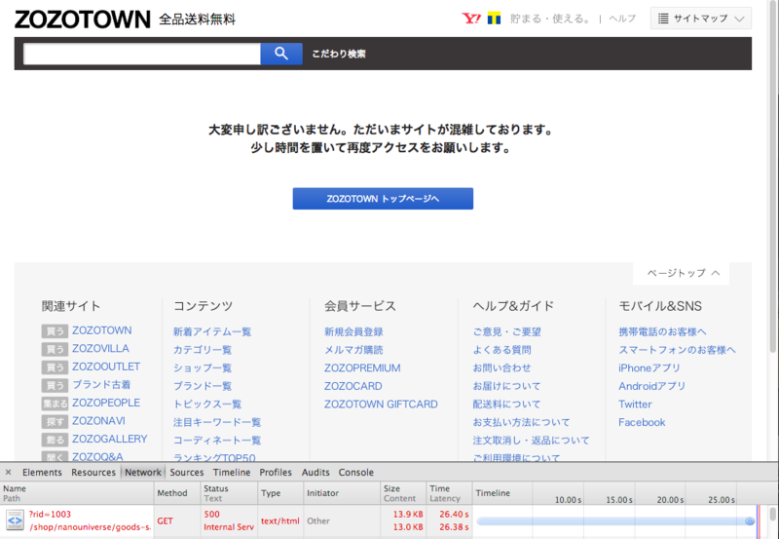Open 新規会員登録 link

click(353, 331)
